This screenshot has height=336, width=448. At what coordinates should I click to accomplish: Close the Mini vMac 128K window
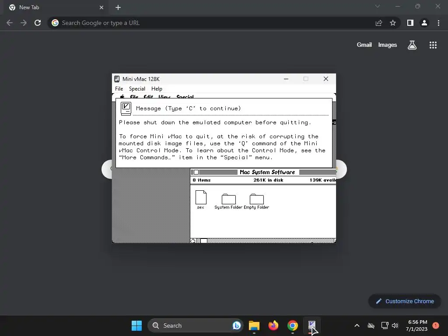click(x=325, y=79)
